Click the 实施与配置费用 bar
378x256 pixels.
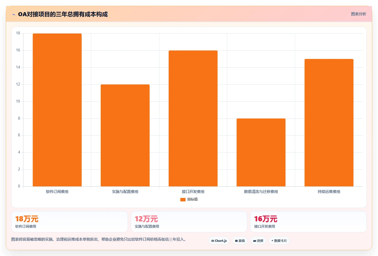pyautogui.click(x=125, y=136)
